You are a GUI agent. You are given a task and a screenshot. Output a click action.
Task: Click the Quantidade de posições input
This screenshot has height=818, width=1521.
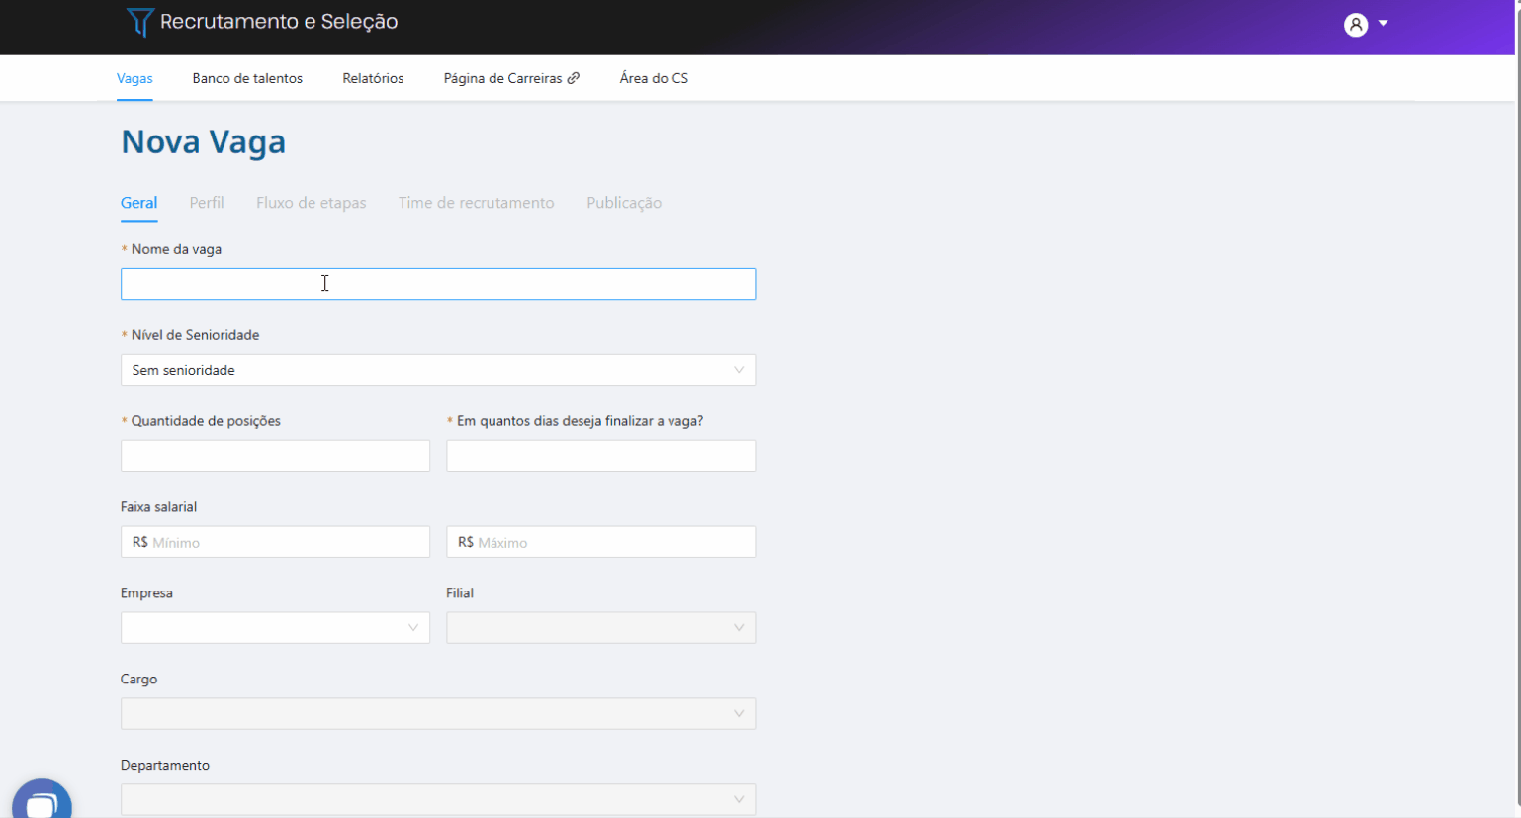tap(275, 456)
